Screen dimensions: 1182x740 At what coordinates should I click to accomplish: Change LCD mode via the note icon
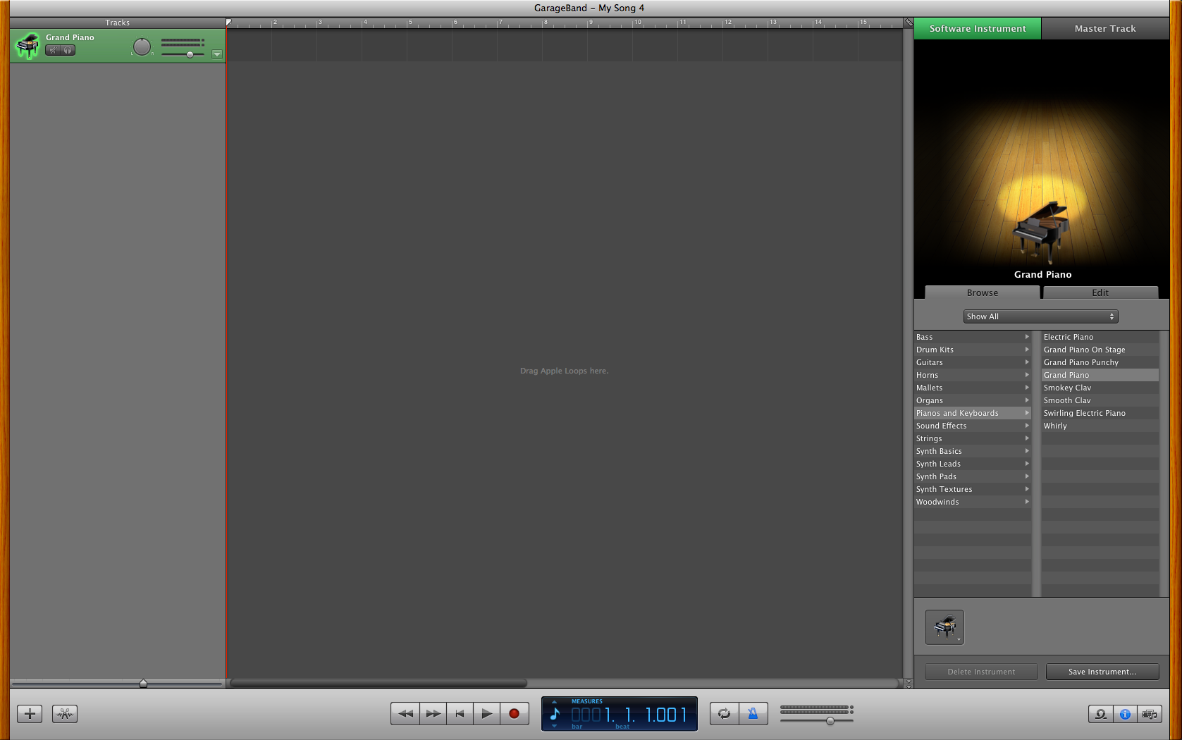coord(555,714)
